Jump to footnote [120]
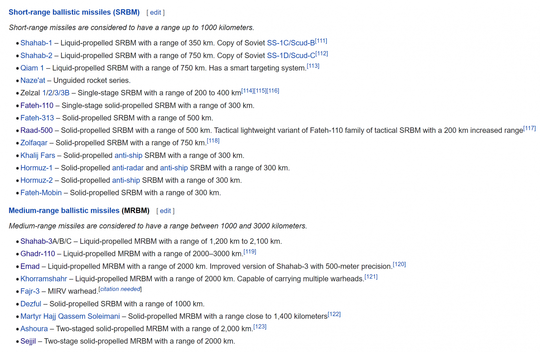 tap(399, 264)
